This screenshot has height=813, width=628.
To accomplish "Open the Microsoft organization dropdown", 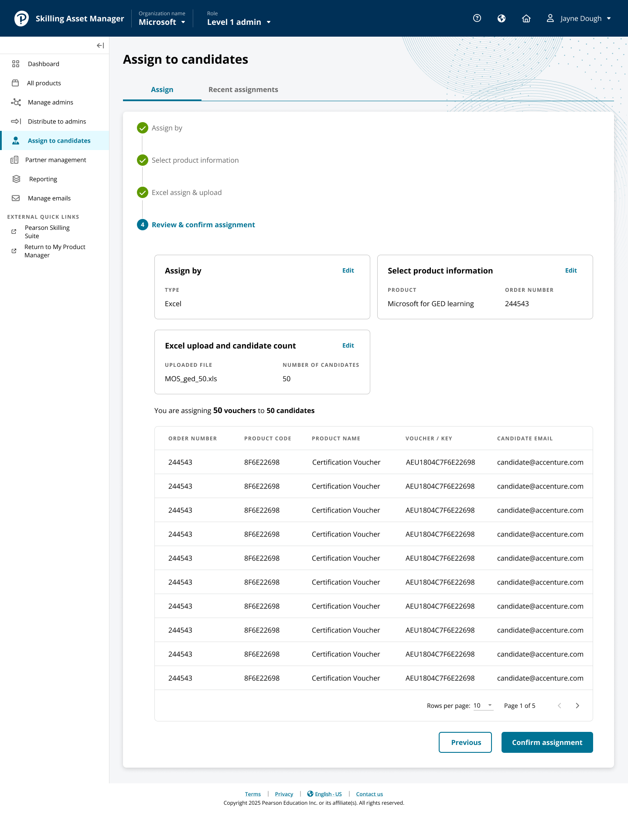I will (162, 22).
